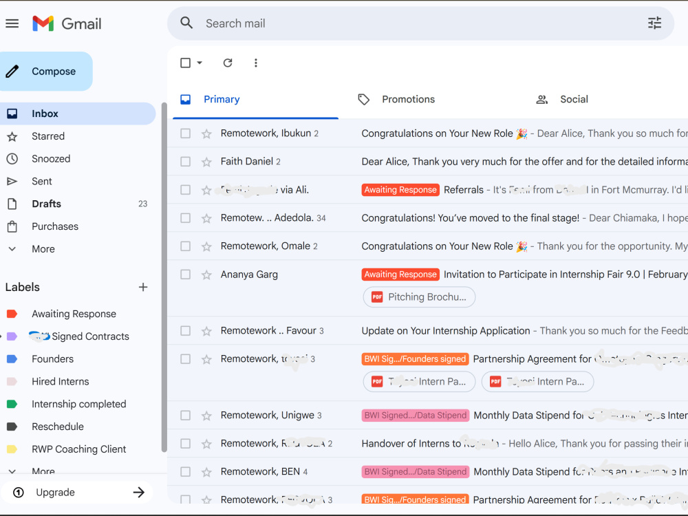Check the select-all checkbox
688x516 pixels.
(186, 63)
